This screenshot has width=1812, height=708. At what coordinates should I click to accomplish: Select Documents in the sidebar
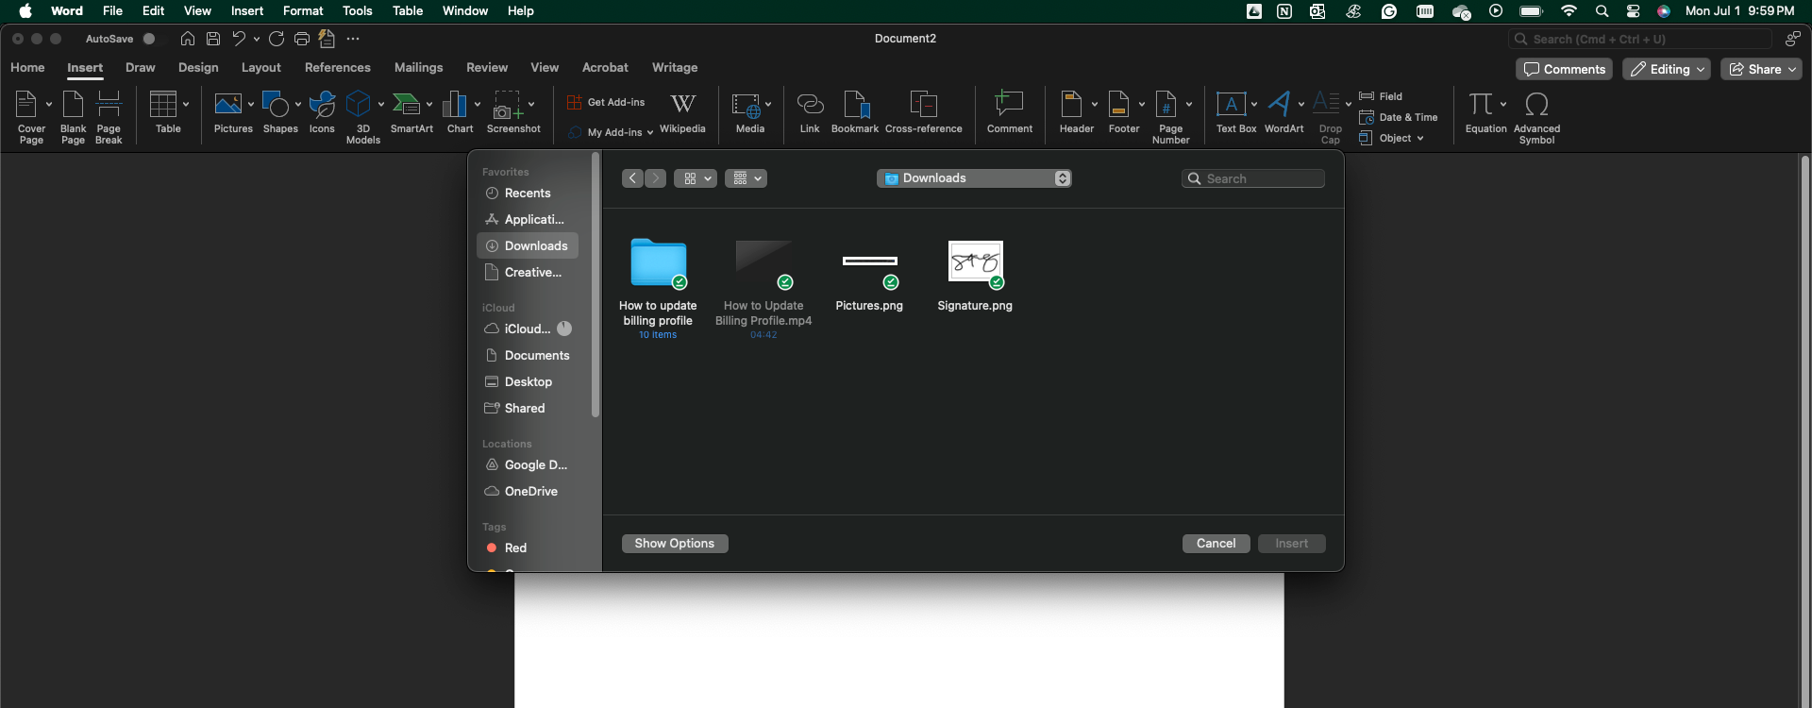(536, 356)
